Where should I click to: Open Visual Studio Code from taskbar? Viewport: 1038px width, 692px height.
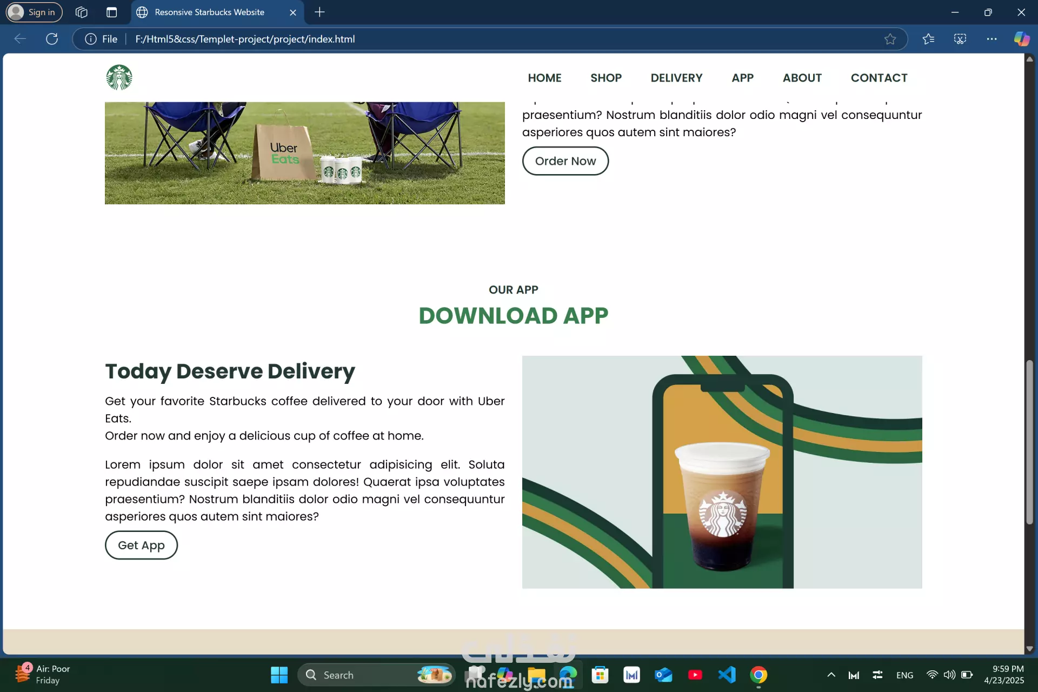(727, 675)
